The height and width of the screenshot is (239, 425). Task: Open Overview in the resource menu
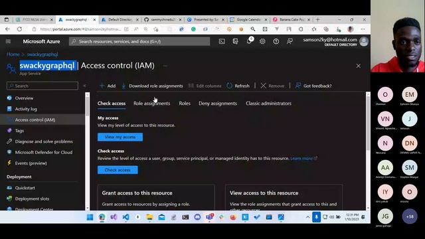pyautogui.click(x=24, y=98)
